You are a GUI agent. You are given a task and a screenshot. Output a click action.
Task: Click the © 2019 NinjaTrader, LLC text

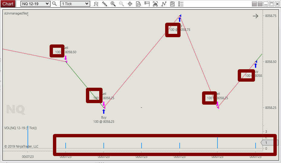(x=21, y=146)
